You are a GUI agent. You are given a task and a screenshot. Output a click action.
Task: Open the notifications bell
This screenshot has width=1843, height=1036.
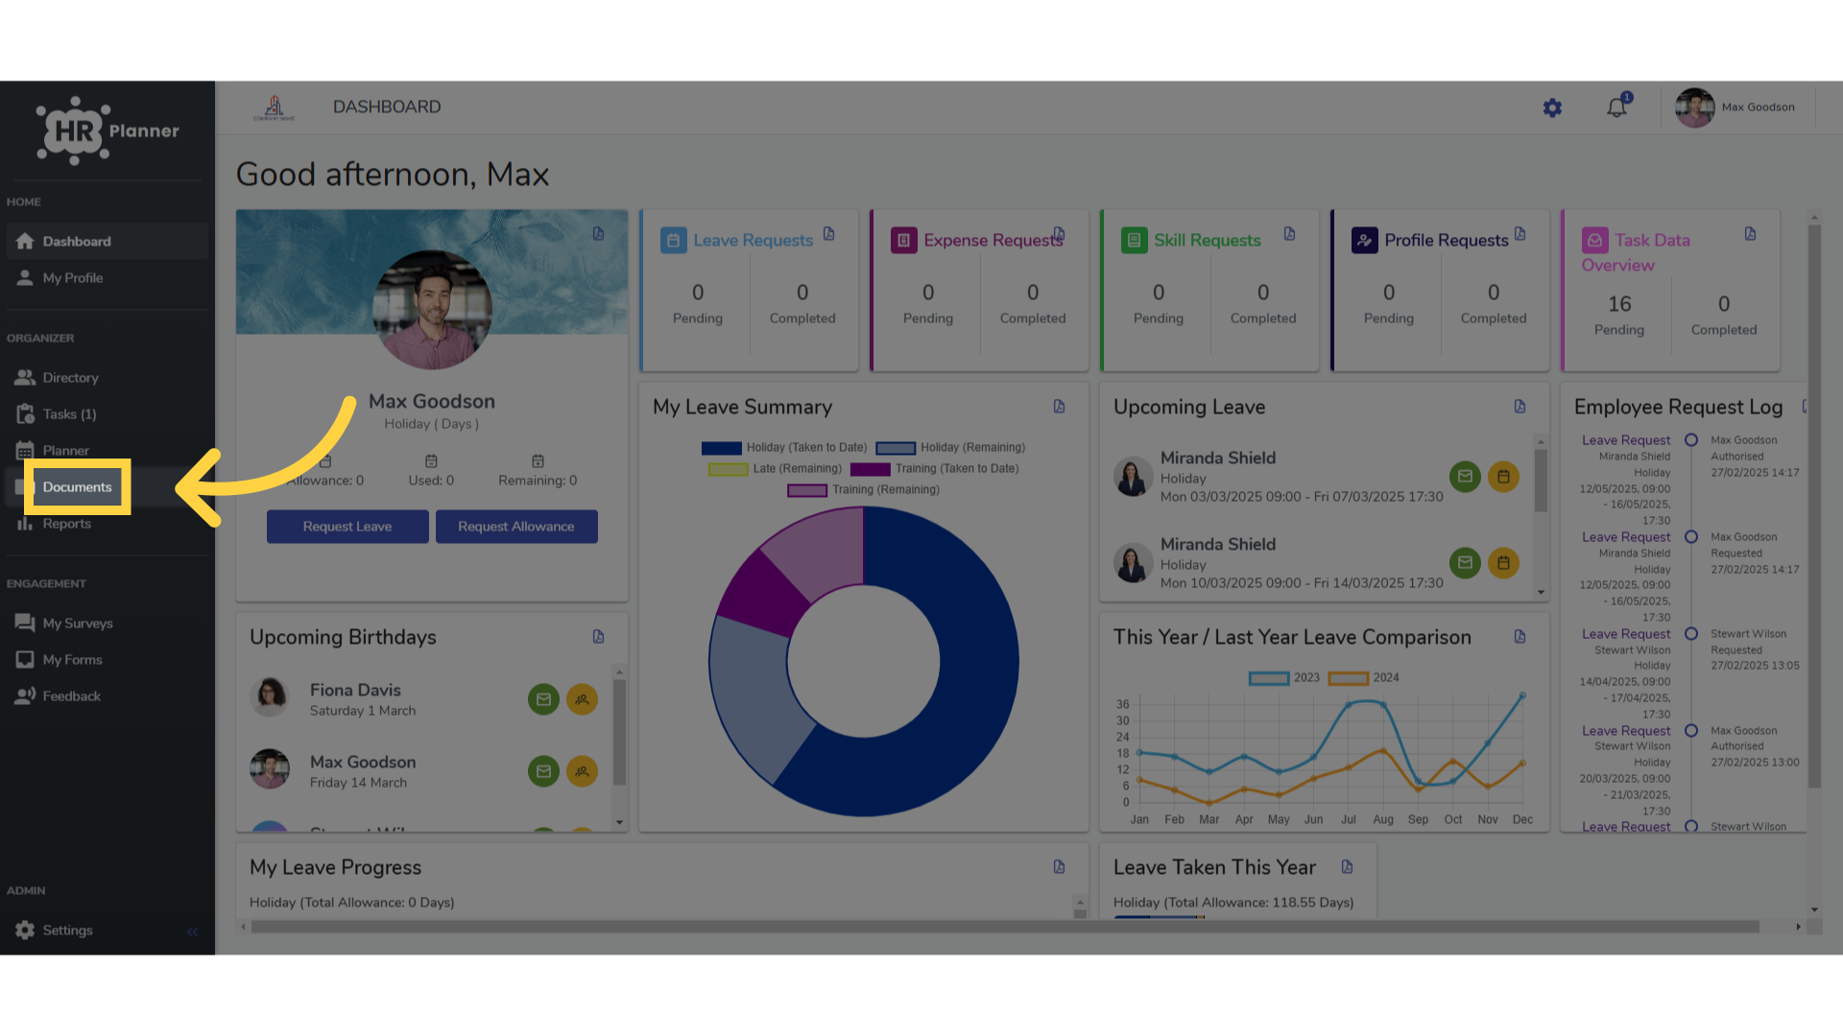(1617, 107)
